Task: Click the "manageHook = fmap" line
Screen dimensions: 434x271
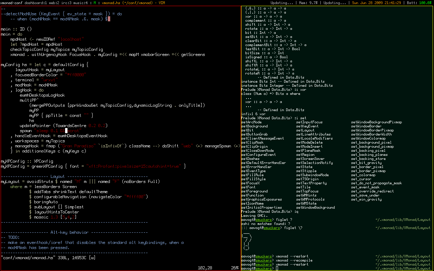Action: tap(125, 146)
